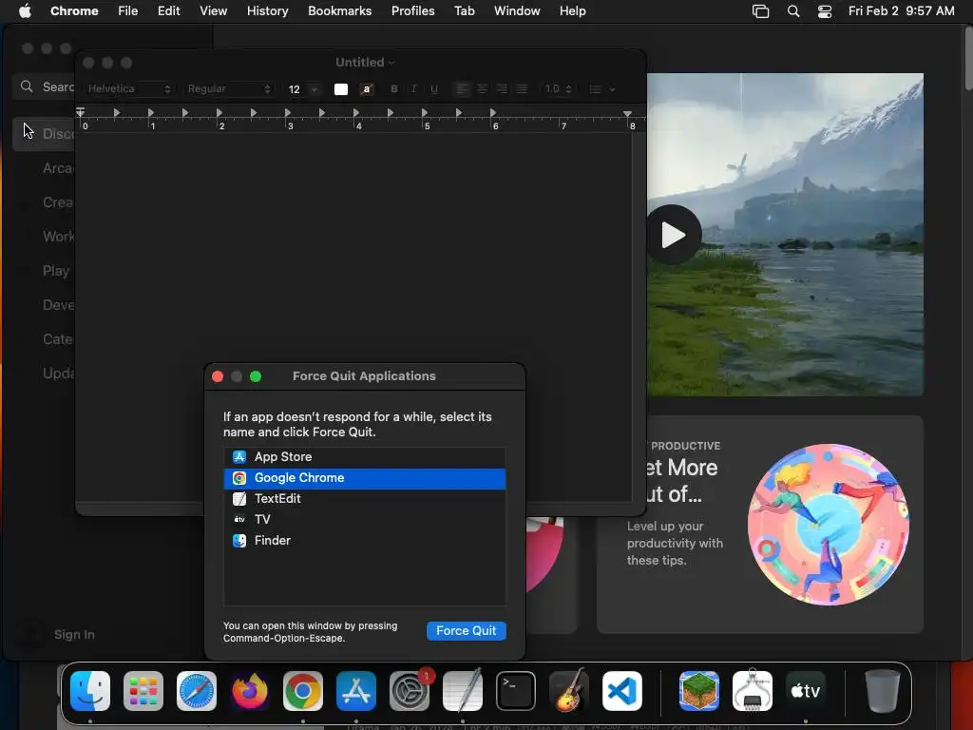Viewport: 973px width, 730px height.
Task: Launch Minecraft from the Dock
Action: (x=699, y=691)
